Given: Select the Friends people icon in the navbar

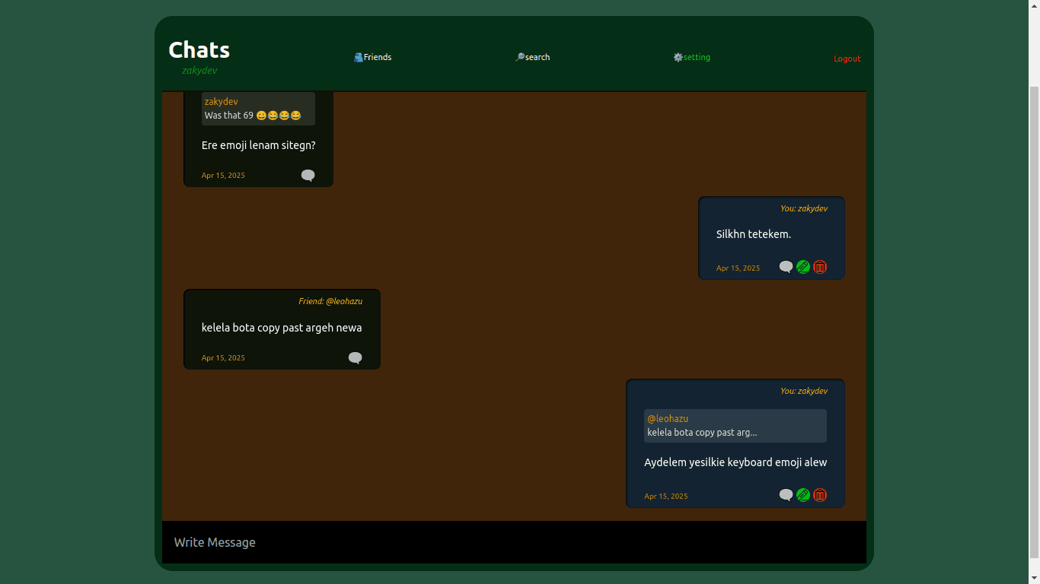Looking at the screenshot, I should pyautogui.click(x=358, y=57).
